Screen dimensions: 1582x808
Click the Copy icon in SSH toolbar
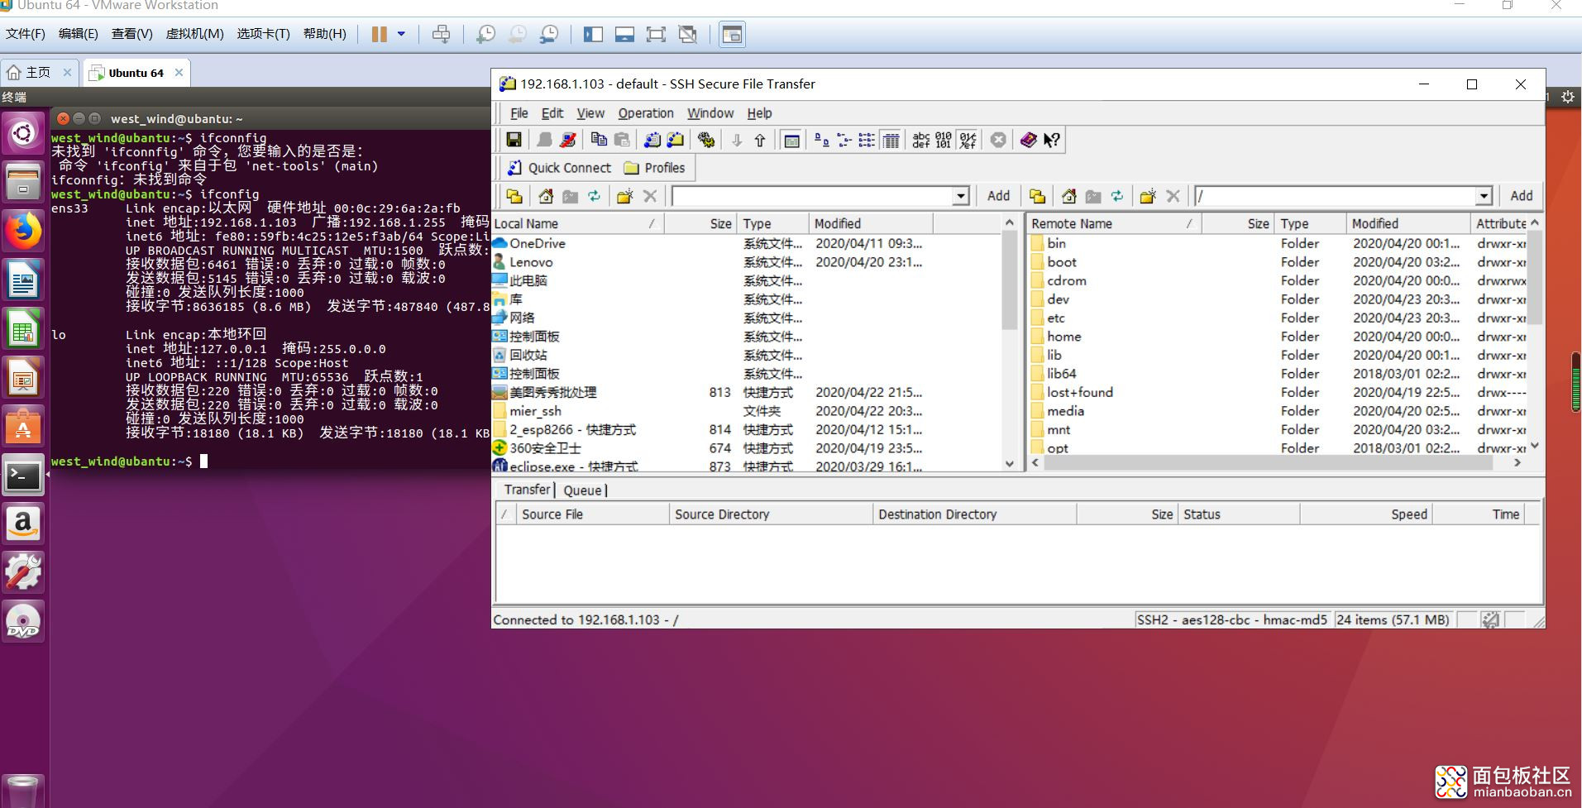click(599, 140)
